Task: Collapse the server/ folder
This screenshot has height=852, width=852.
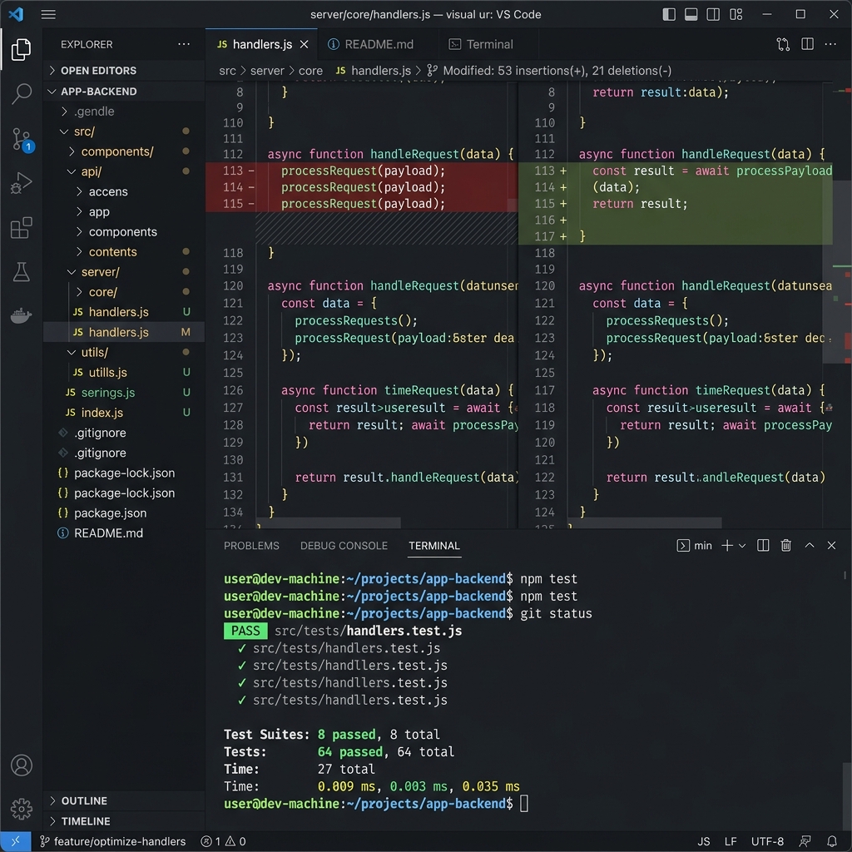Action: (124, 272)
